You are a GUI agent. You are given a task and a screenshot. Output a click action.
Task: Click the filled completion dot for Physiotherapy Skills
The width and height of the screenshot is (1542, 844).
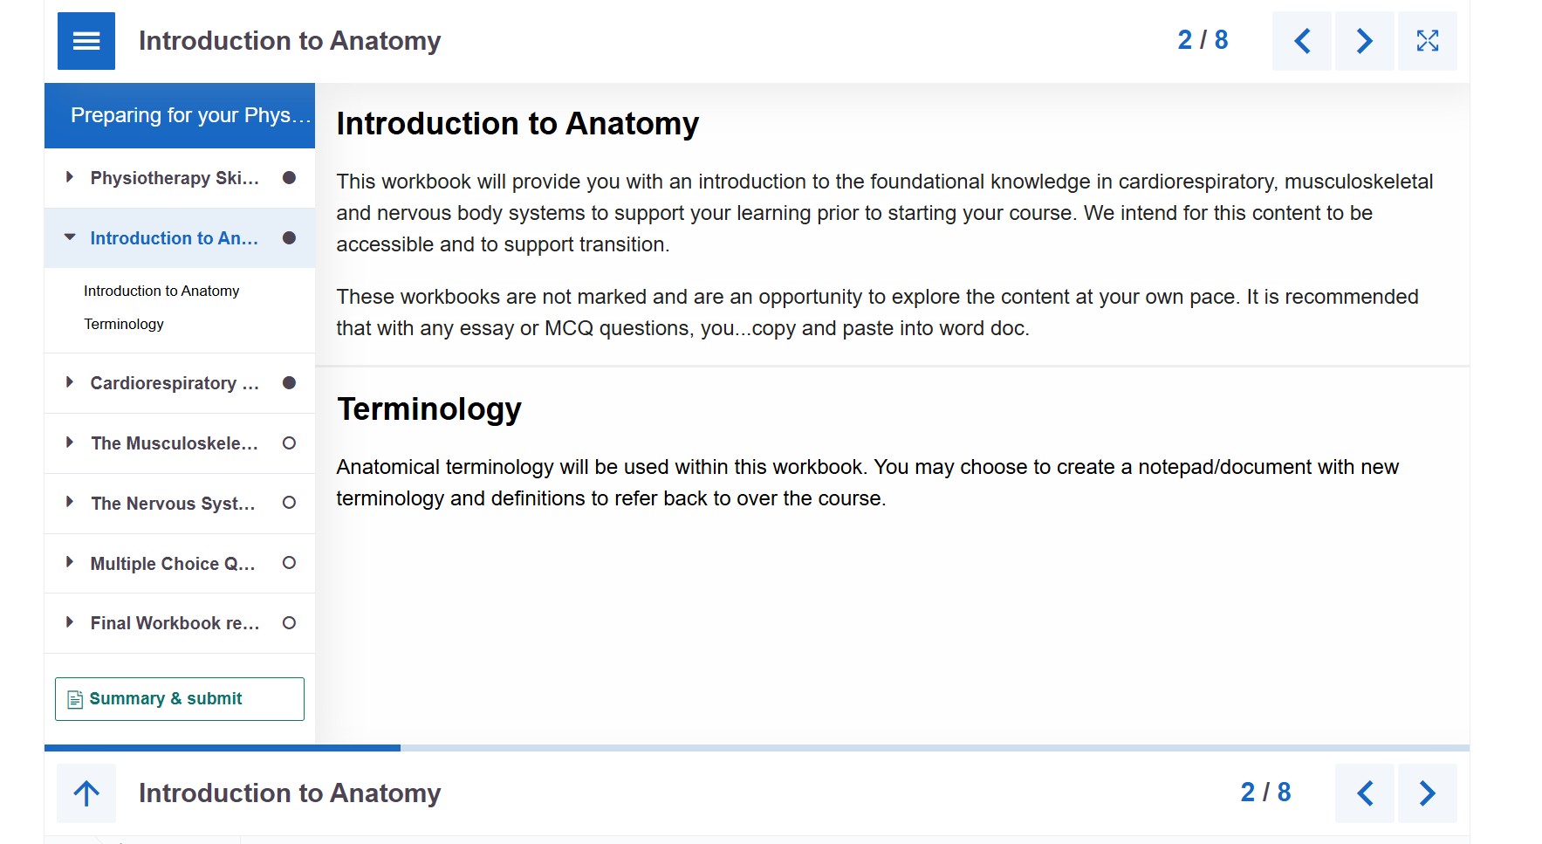tap(289, 177)
